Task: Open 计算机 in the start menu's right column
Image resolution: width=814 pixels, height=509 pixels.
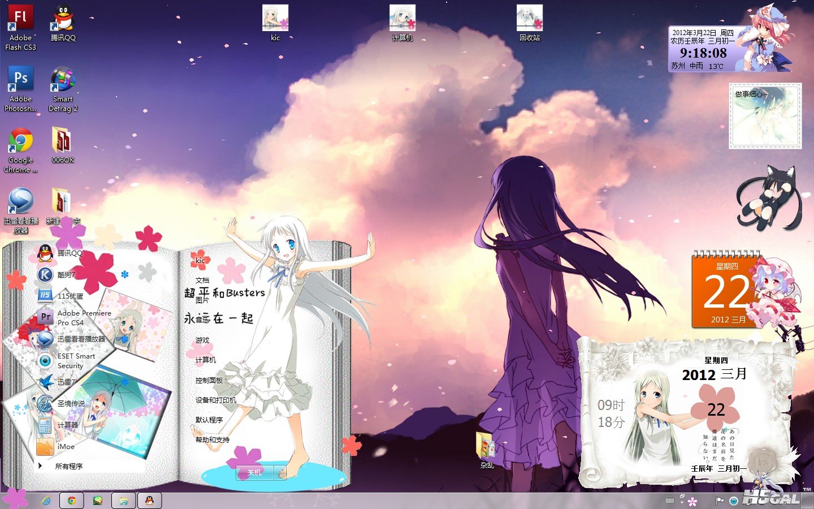Action: (x=206, y=360)
